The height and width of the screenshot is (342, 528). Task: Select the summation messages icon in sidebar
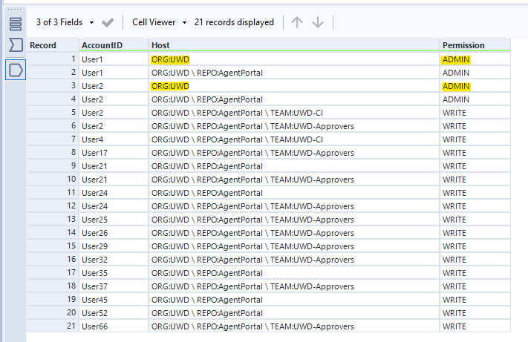(16, 45)
